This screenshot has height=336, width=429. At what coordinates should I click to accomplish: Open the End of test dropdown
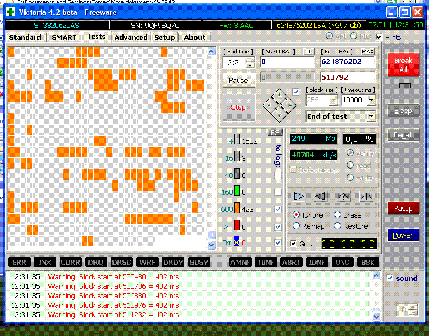coord(371,117)
